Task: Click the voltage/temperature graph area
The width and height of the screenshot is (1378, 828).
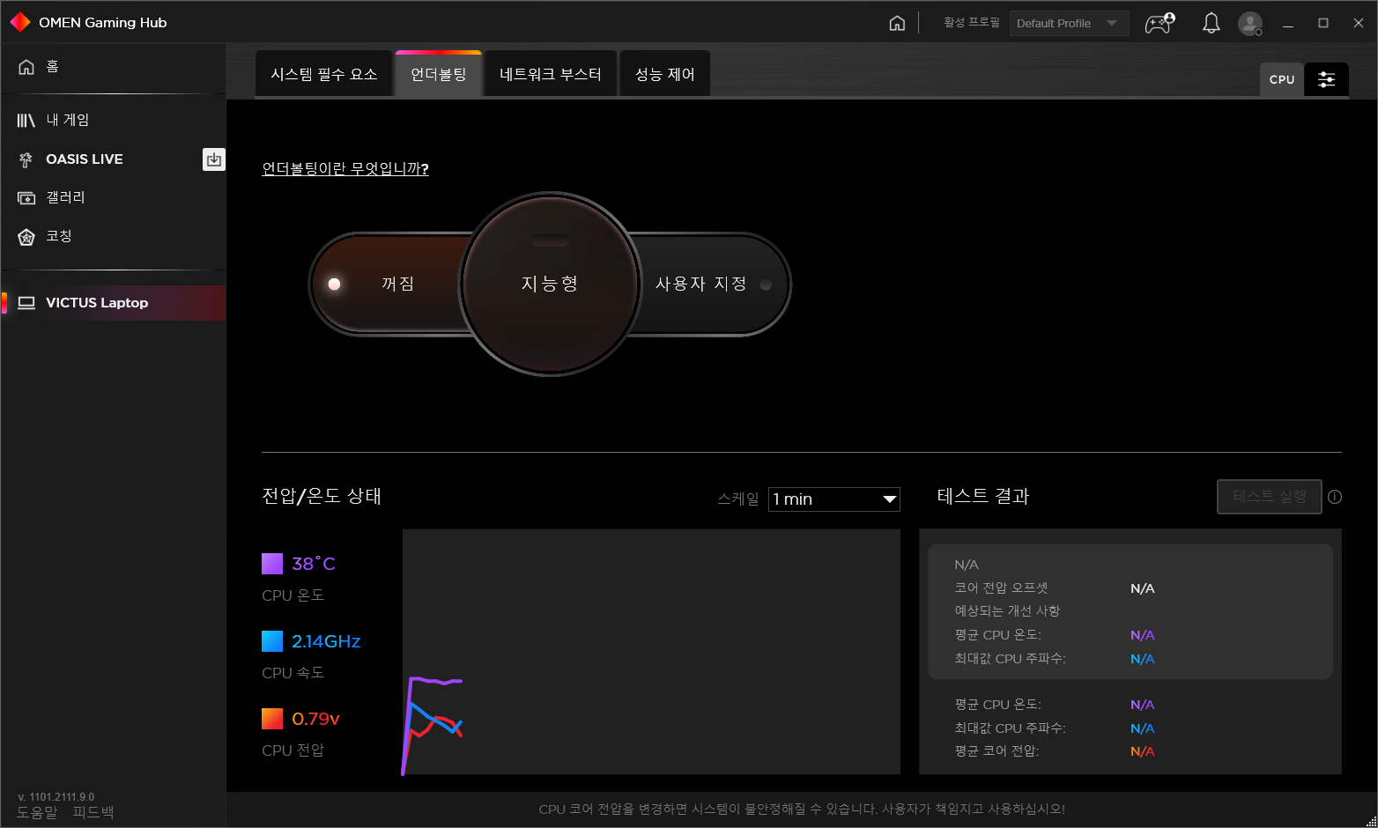Action: (x=651, y=652)
